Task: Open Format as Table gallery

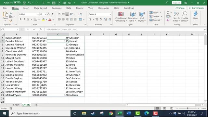Action: tap(133, 17)
